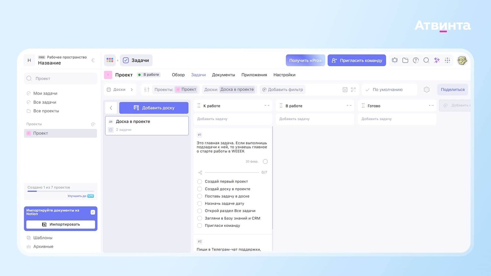Mark 'Пригласи команду' subtask as done
491x276 pixels.
pos(200,226)
